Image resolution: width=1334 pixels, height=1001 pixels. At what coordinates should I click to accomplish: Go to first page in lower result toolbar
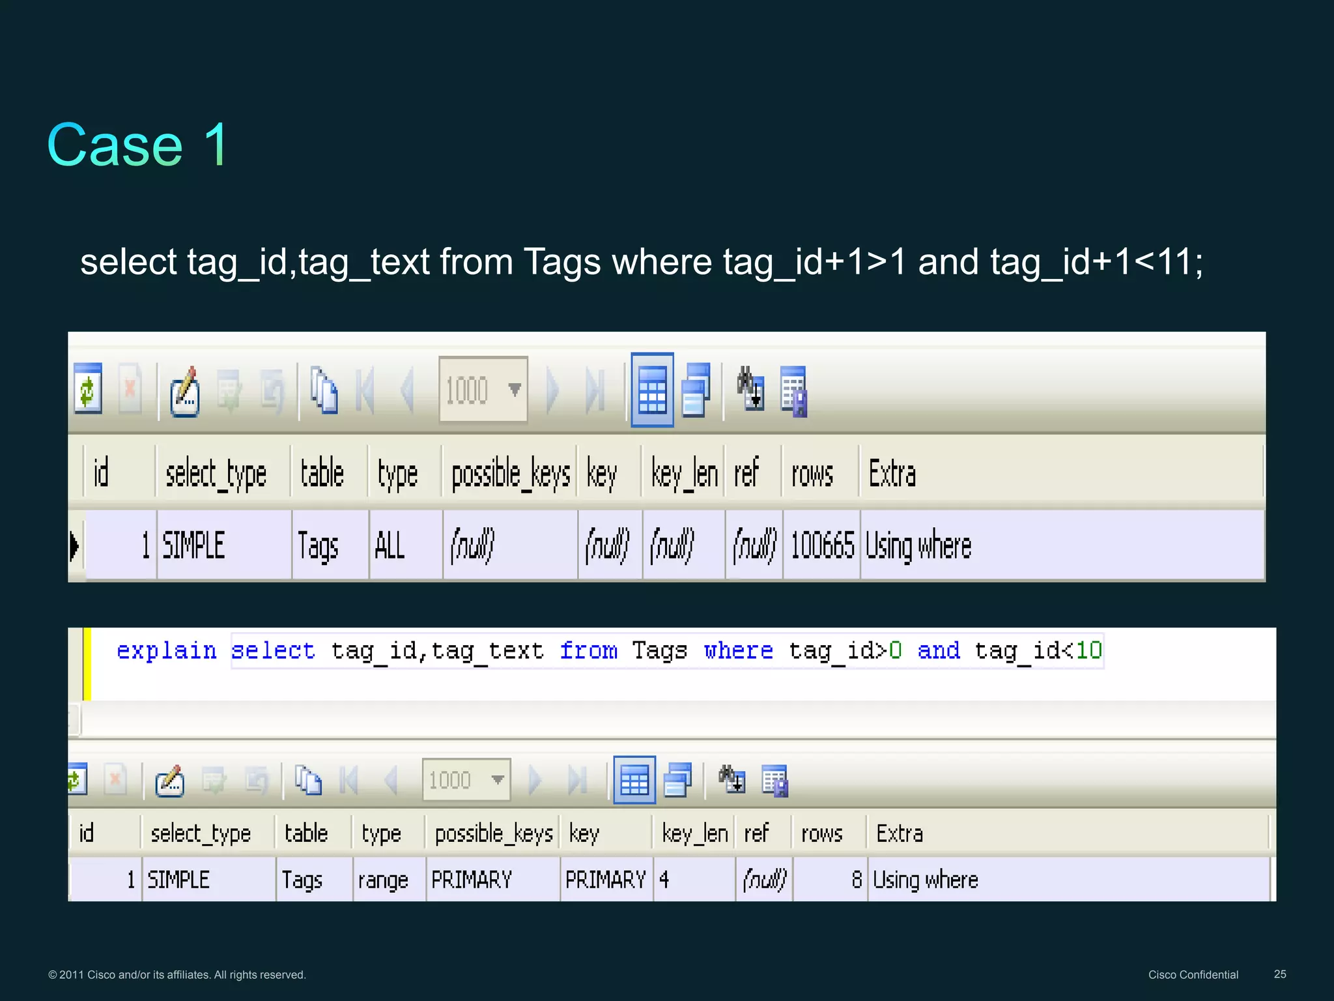click(x=349, y=779)
